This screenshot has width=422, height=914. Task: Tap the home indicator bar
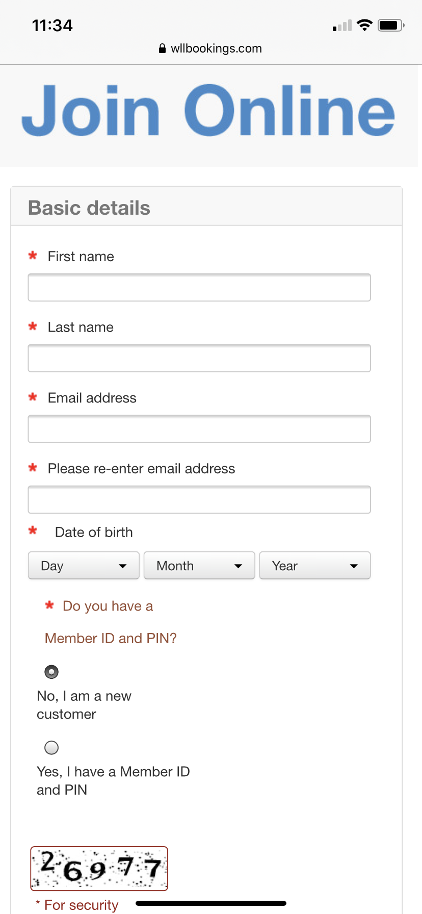click(x=211, y=903)
